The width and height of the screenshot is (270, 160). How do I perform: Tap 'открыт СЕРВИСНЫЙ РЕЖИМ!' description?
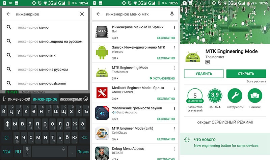coord(225,122)
